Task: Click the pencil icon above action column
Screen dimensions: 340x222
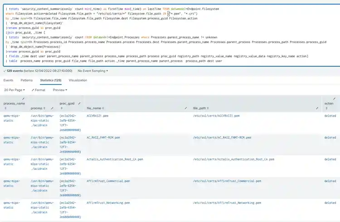Action: 334,99
